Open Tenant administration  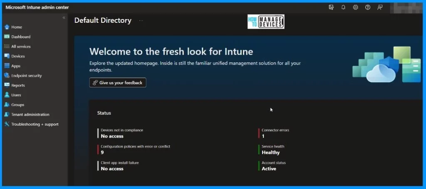click(30, 114)
